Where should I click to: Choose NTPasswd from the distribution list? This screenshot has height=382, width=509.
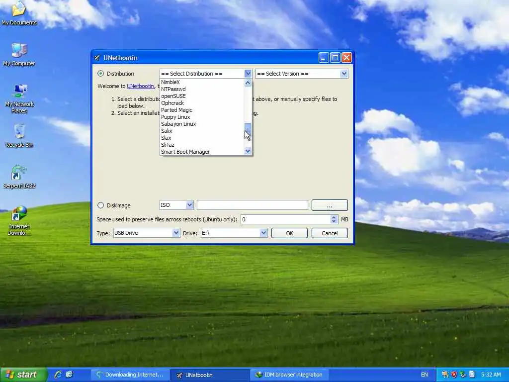pos(202,89)
